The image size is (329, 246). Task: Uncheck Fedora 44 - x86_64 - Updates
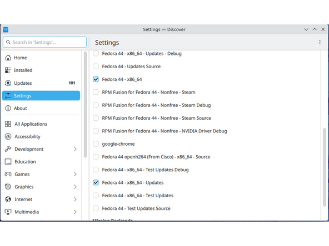click(96, 183)
